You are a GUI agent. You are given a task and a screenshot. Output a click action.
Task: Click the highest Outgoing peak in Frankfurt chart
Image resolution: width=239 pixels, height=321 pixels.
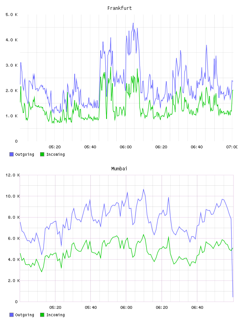tap(133, 23)
